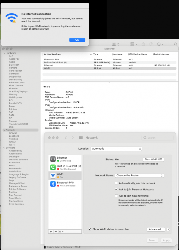Open the Network help question mark button
The width and height of the screenshot is (179, 250).
click(x=168, y=229)
